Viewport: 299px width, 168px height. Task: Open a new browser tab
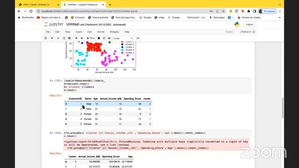(110, 5)
